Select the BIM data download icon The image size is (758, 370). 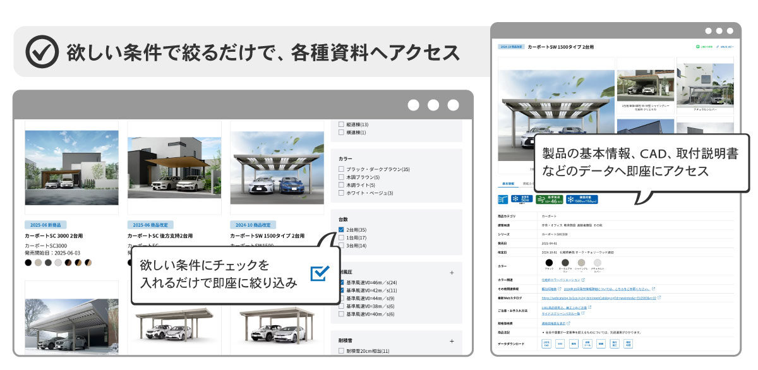[x=560, y=344]
